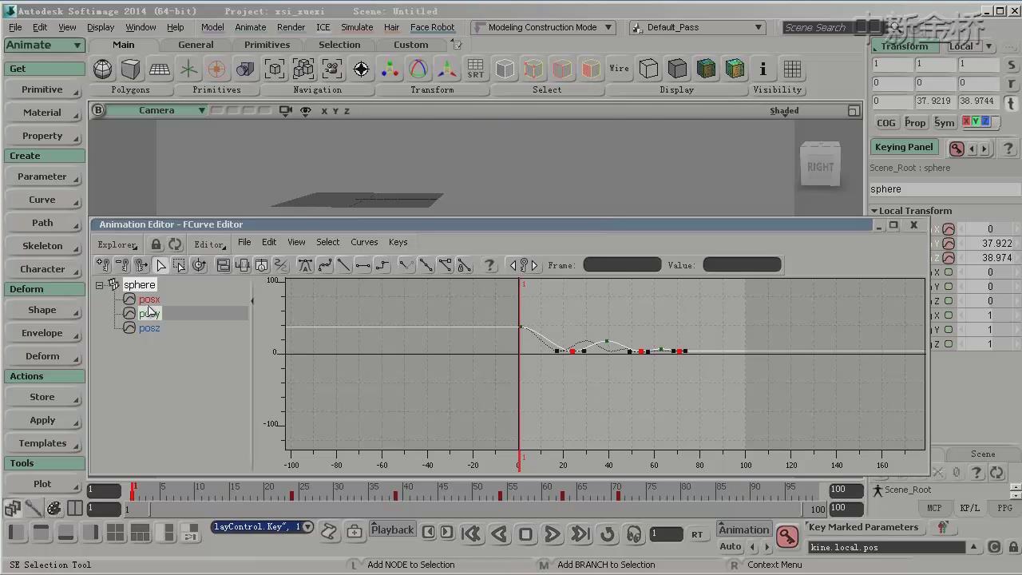1022x575 pixels.
Task: Select the rectangle region select tool
Action: pyautogui.click(x=180, y=265)
